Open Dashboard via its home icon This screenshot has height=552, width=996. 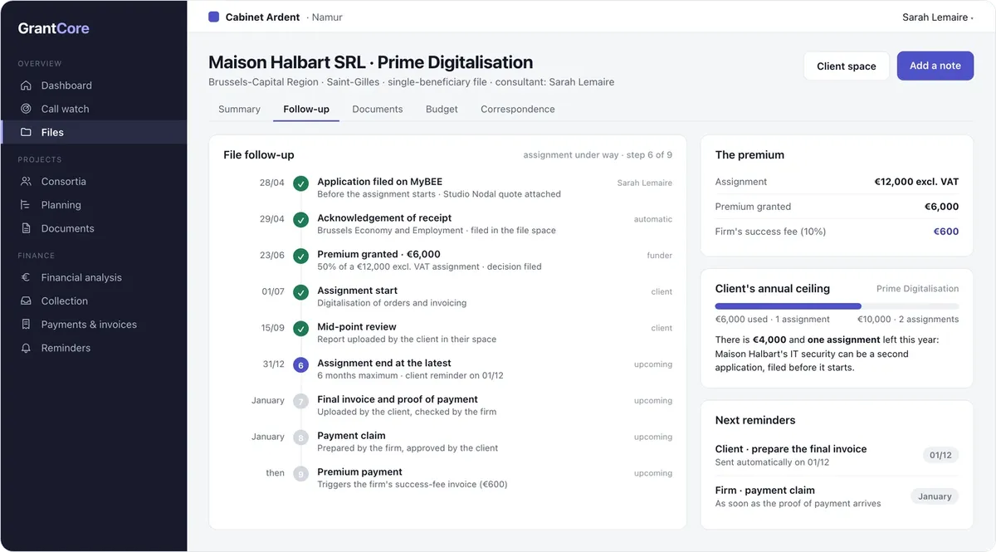click(26, 85)
